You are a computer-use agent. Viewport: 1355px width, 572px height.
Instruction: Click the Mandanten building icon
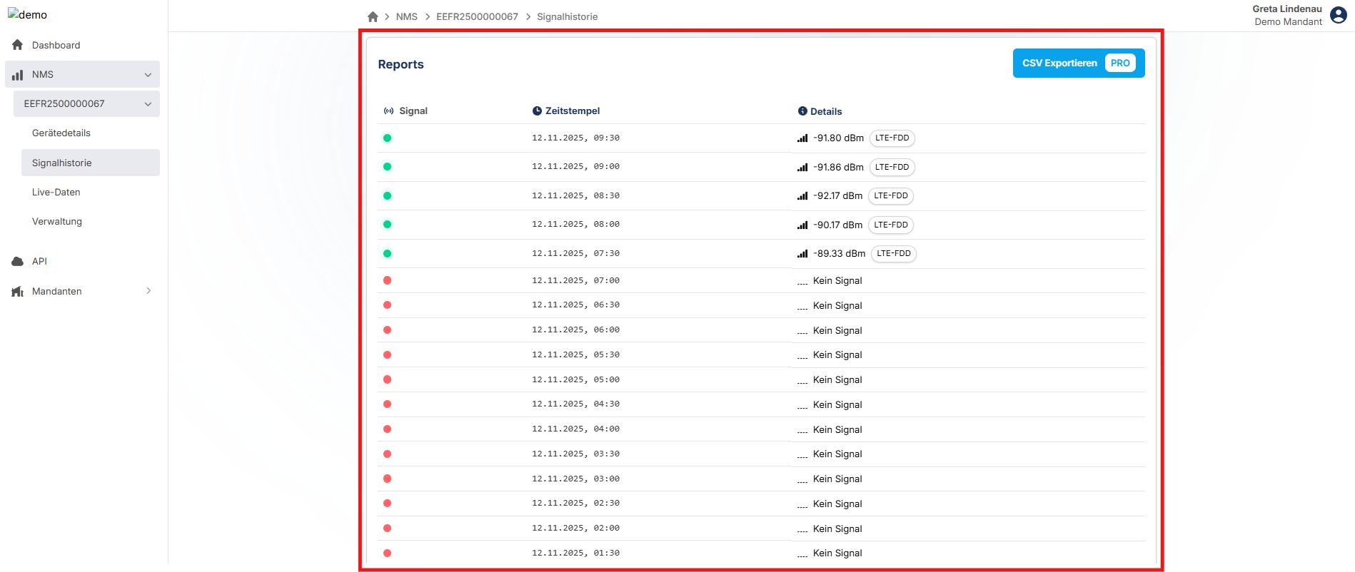[x=18, y=291]
